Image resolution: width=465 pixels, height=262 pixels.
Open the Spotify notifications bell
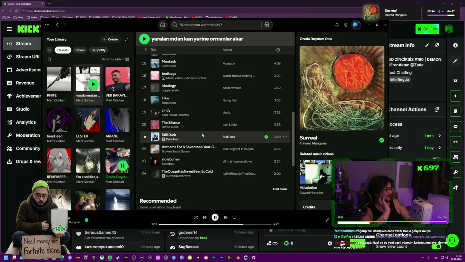337,25
